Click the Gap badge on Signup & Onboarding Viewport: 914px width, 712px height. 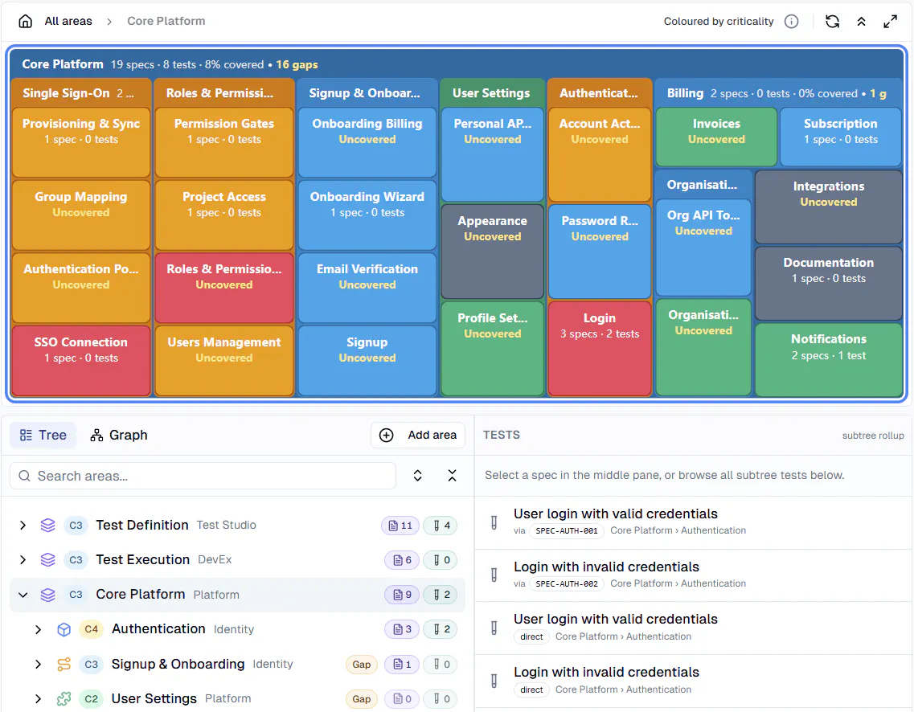point(362,665)
